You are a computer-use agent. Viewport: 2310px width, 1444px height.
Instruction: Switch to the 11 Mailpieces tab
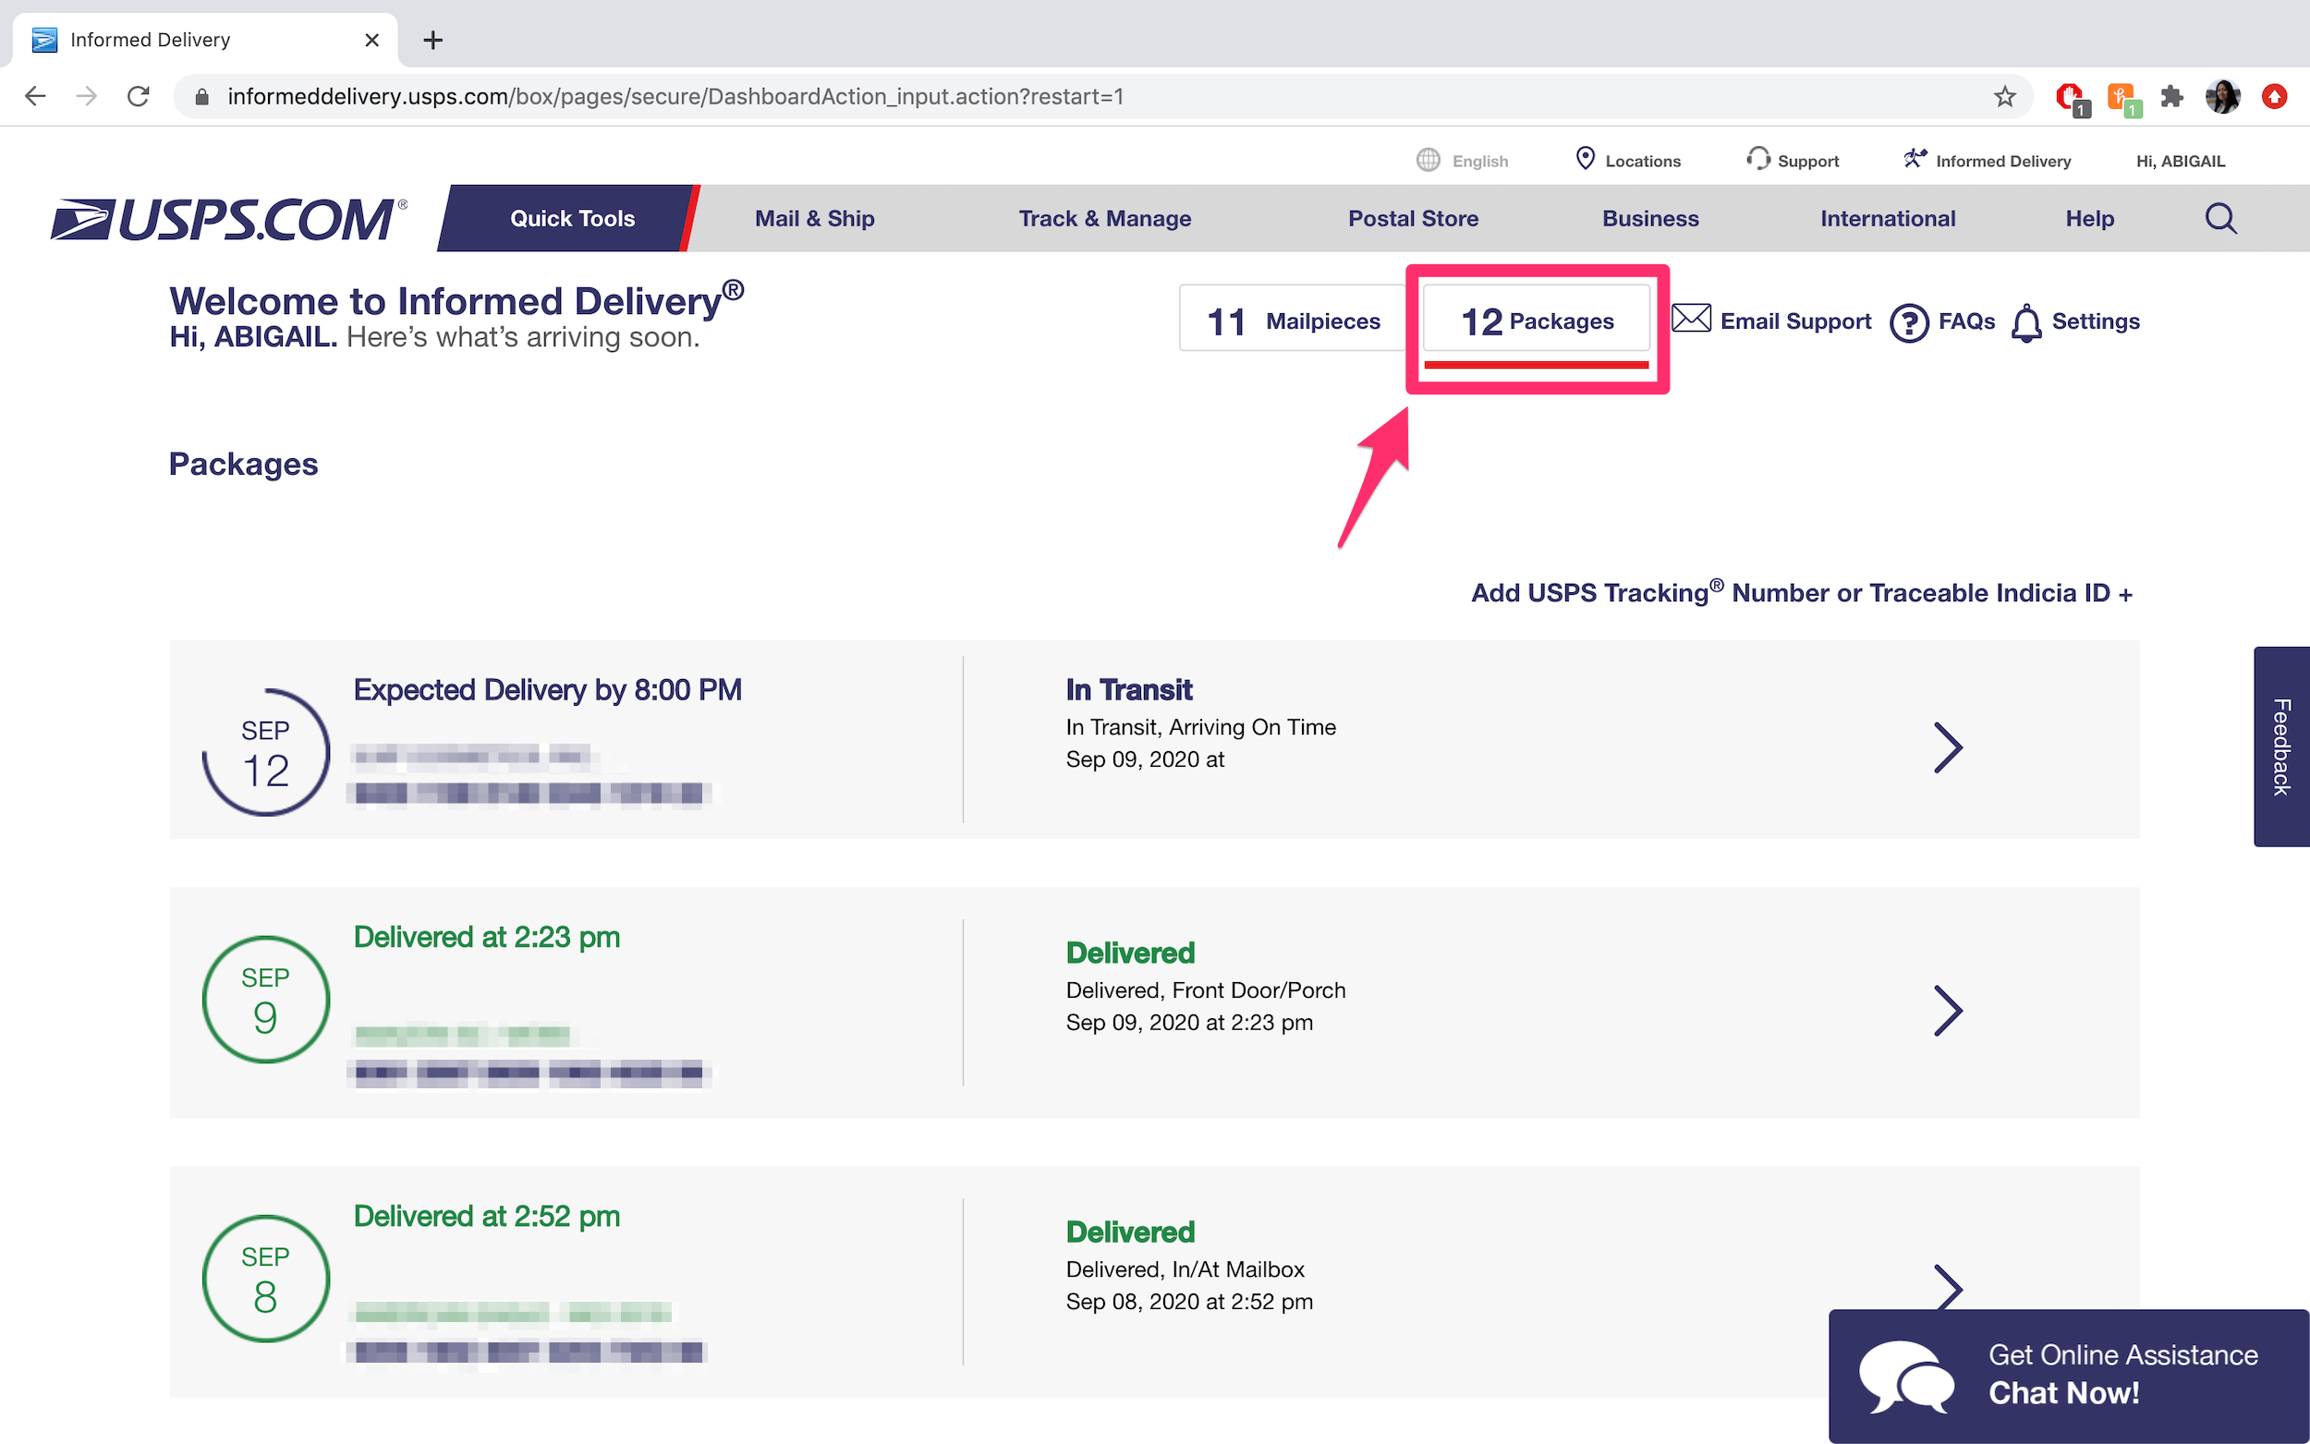click(x=1293, y=320)
